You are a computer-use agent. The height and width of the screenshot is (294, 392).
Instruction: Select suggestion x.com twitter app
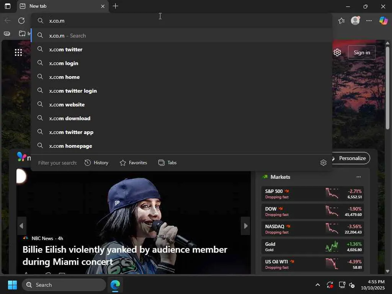182,132
